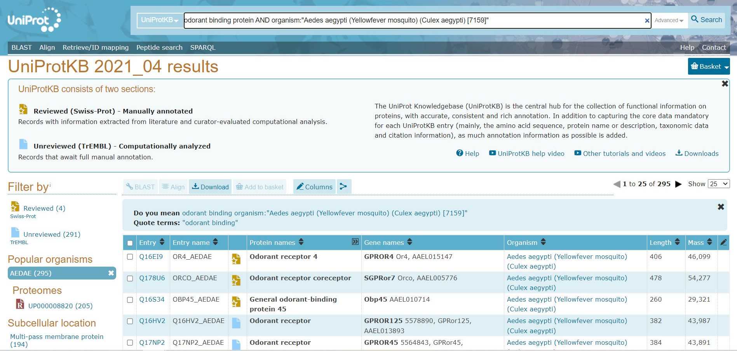Open the Downloads link

point(697,154)
